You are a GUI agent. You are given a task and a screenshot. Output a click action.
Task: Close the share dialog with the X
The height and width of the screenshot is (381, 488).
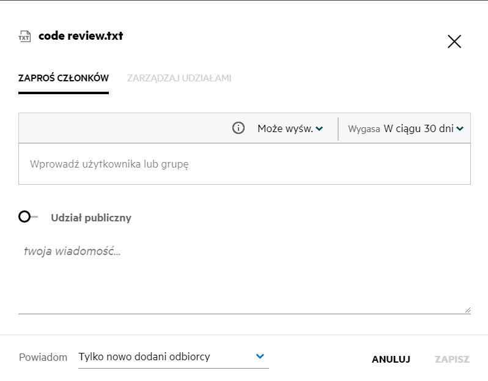pyautogui.click(x=454, y=42)
